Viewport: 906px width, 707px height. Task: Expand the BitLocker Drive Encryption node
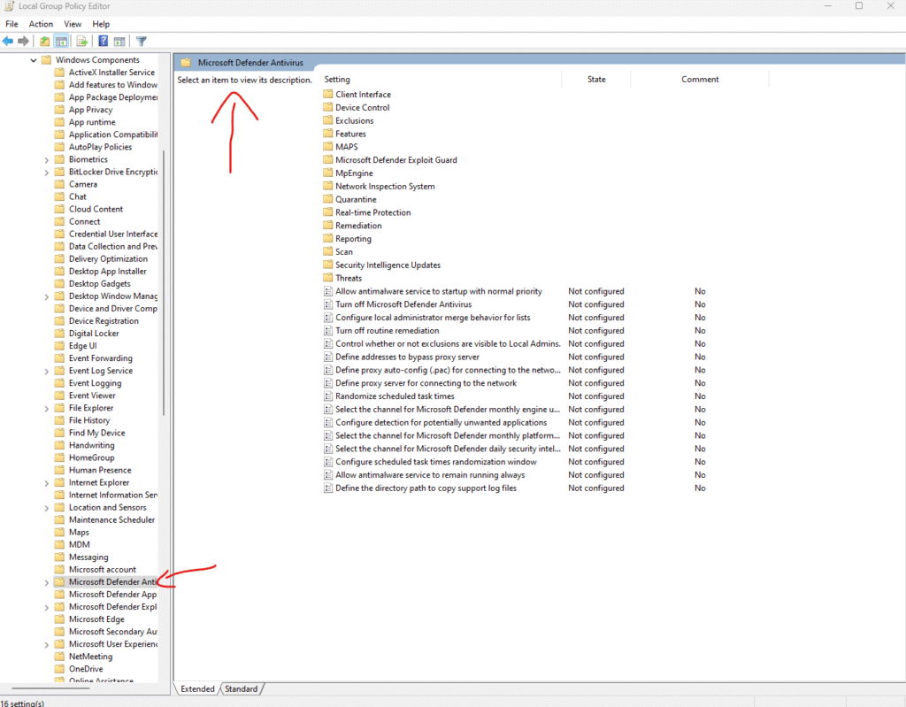(x=47, y=173)
